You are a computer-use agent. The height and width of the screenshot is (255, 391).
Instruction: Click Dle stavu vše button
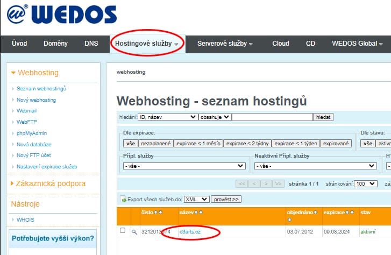pyautogui.click(x=368, y=144)
